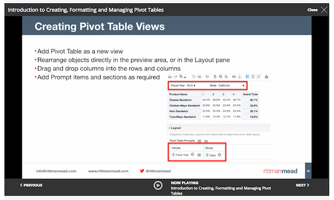Click the bar chart icon at toolbar end
The width and height of the screenshot is (334, 200).
point(267,77)
